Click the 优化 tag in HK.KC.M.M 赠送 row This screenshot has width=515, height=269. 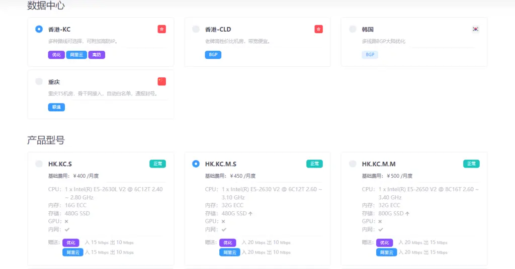(x=384, y=242)
